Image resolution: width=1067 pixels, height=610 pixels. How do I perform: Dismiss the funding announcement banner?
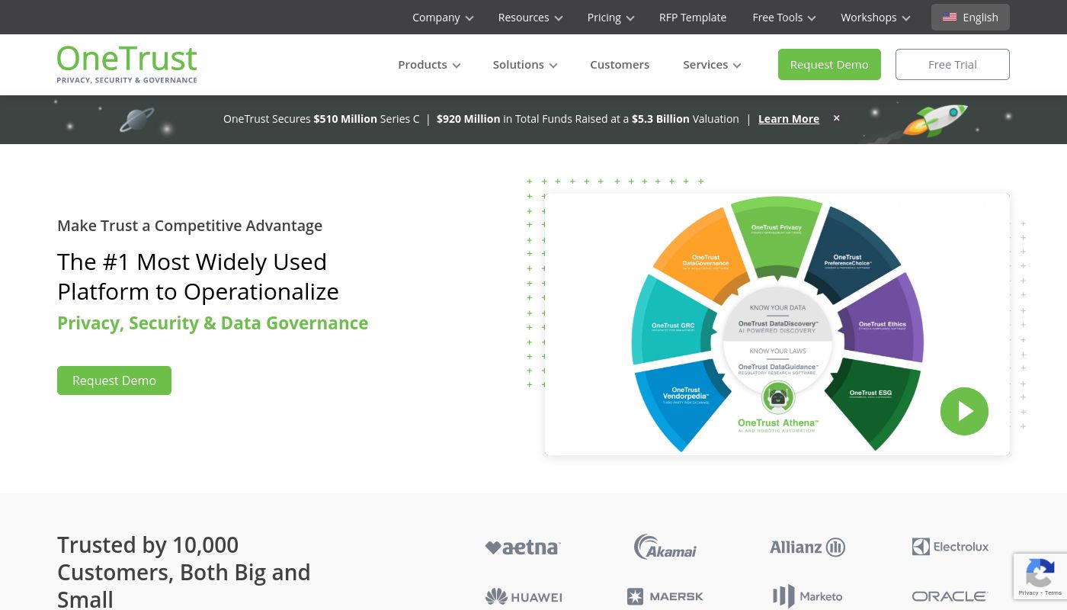(836, 118)
